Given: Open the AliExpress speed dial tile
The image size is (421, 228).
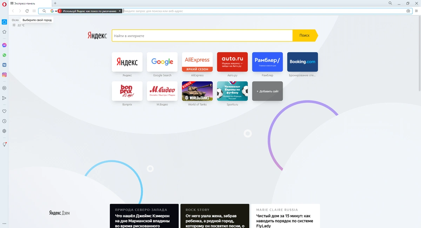Looking at the screenshot, I should pyautogui.click(x=197, y=62).
